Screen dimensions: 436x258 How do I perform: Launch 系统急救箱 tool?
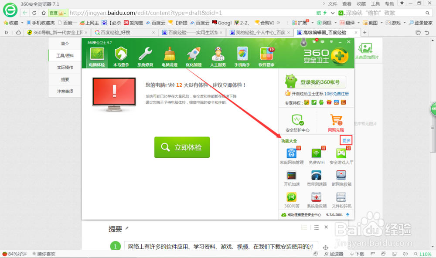pyautogui.click(x=317, y=200)
